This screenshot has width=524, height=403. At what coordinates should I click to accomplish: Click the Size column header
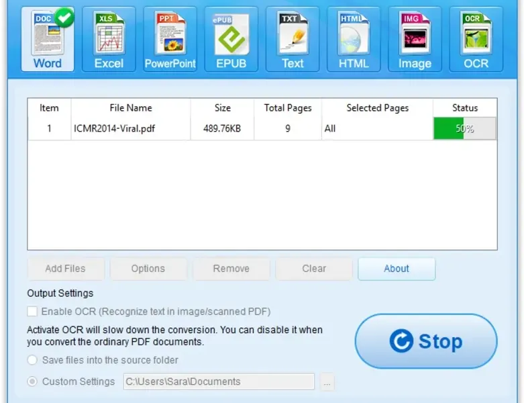[x=222, y=107]
